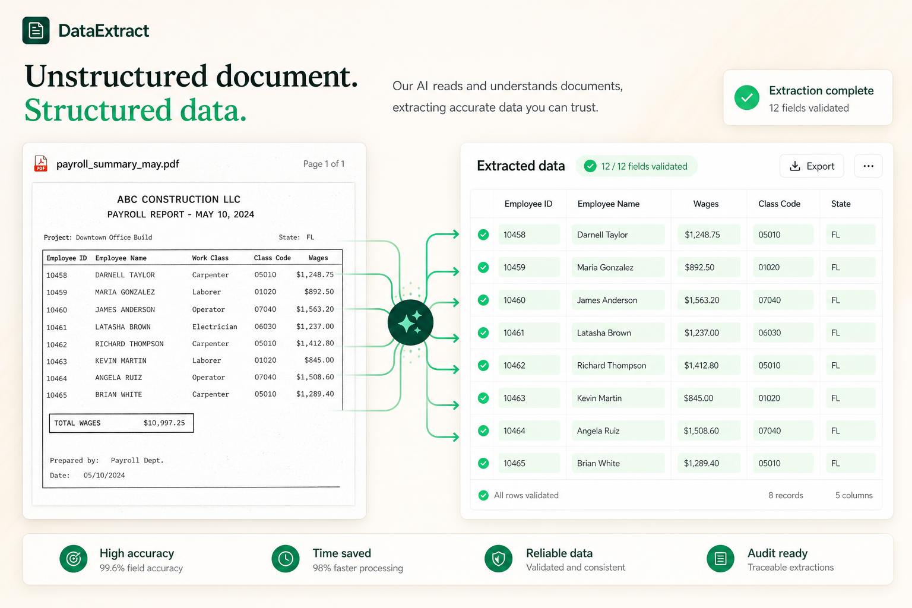Click the All rows validated check icon
Screen dimensions: 912x608
coord(483,495)
